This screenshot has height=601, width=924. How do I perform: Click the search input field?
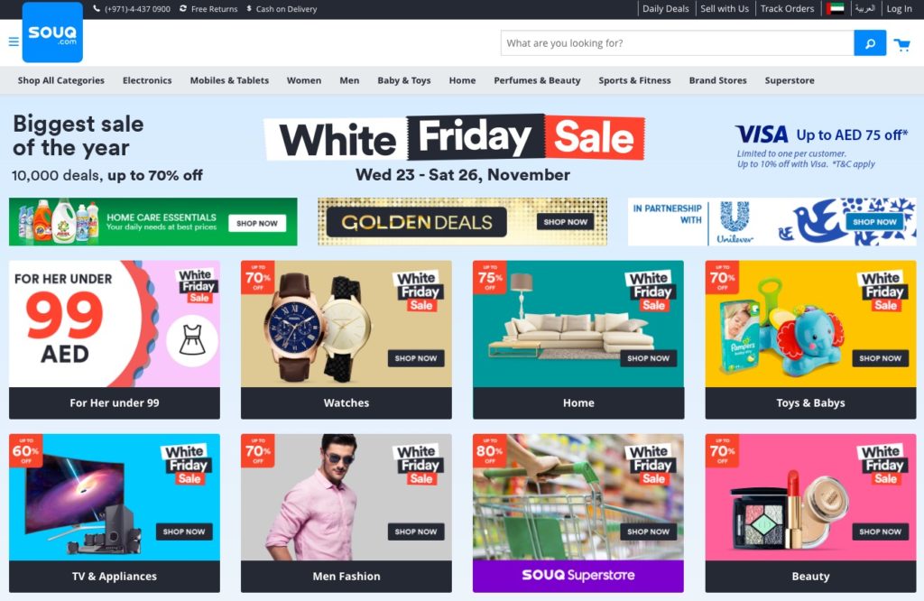(677, 43)
